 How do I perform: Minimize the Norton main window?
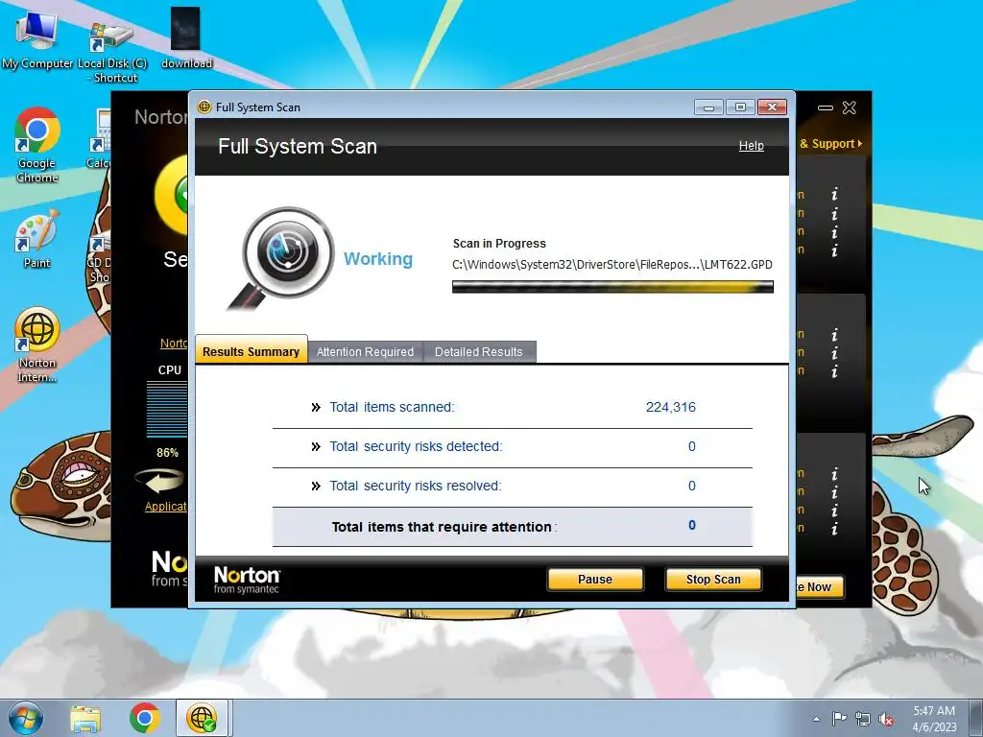[x=825, y=107]
